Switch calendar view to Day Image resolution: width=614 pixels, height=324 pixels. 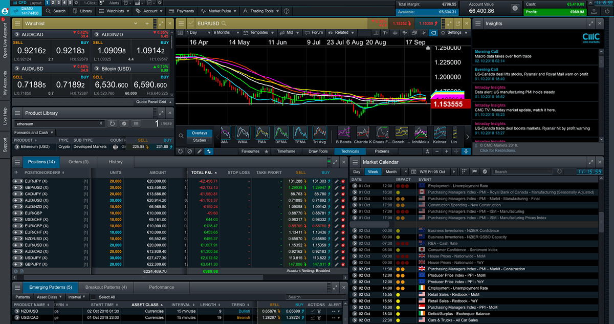point(357,172)
